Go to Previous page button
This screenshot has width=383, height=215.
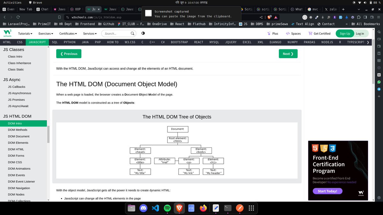pyautogui.click(x=69, y=54)
